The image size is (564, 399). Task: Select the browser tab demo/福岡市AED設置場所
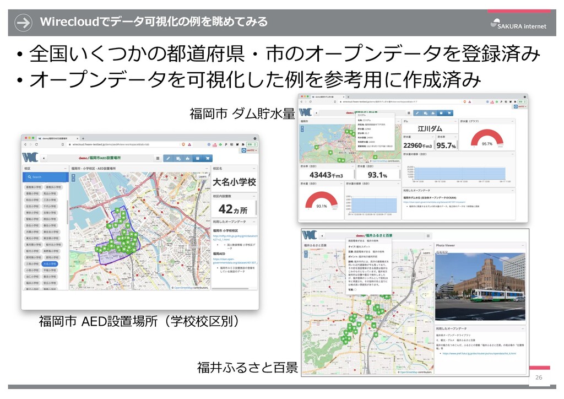[57, 138]
